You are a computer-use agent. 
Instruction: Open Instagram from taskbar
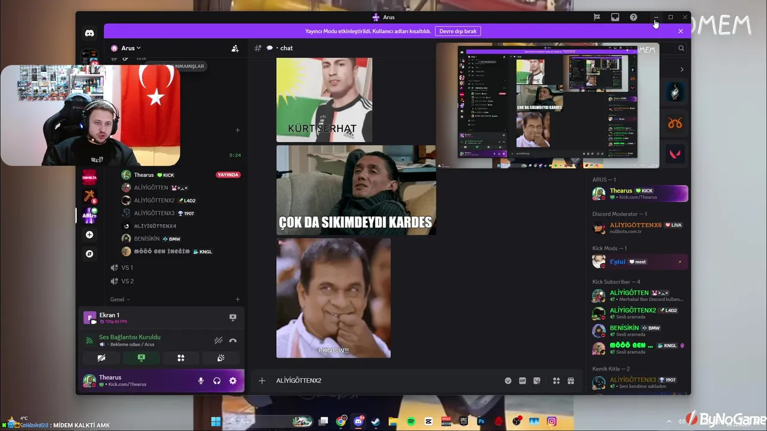551,421
